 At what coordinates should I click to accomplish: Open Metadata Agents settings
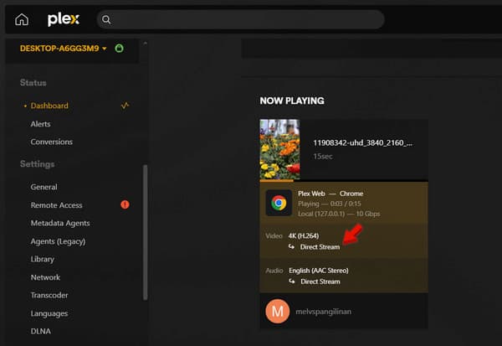pyautogui.click(x=60, y=223)
